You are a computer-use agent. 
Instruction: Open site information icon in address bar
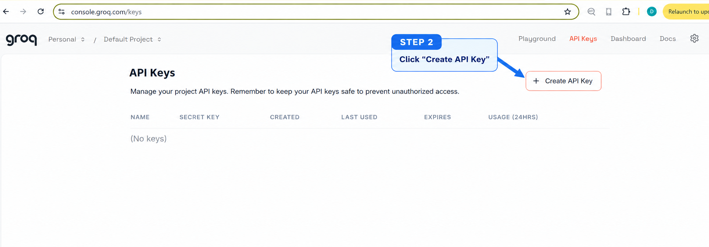61,12
